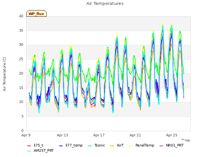Click the Apr 13 x-axis label

click(62, 135)
